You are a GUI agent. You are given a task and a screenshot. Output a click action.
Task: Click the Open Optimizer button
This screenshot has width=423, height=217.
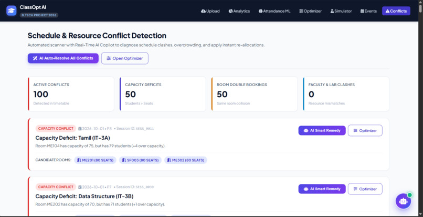pyautogui.click(x=124, y=58)
